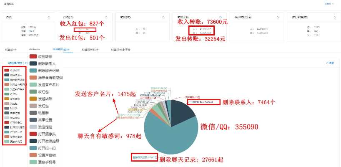Image resolution: width=341 pixels, height=167 pixels.
Task: Click the breadcrumb link at the top left
Action: [x=8, y=3]
